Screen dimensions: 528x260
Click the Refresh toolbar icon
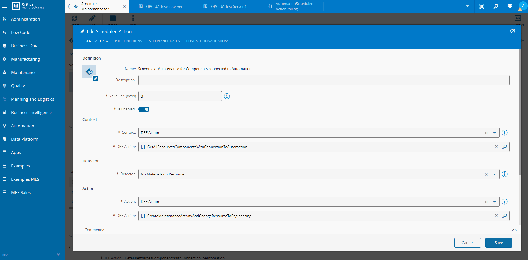click(75, 18)
